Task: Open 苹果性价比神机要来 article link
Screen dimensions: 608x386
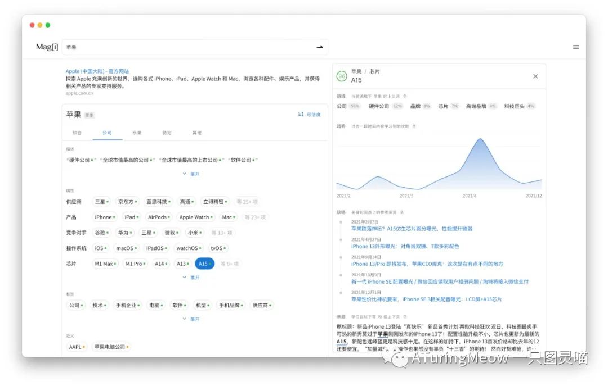Action: coord(427,299)
